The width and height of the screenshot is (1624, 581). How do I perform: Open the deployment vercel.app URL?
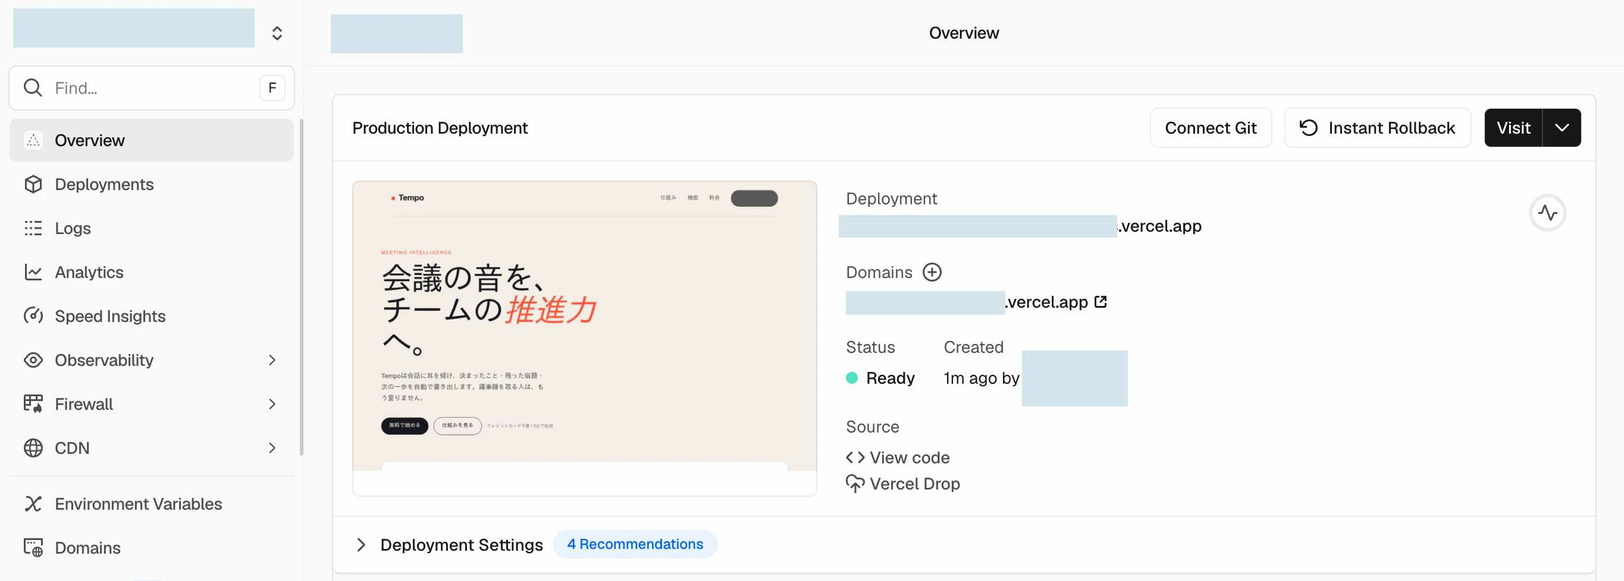pyautogui.click(x=1020, y=226)
